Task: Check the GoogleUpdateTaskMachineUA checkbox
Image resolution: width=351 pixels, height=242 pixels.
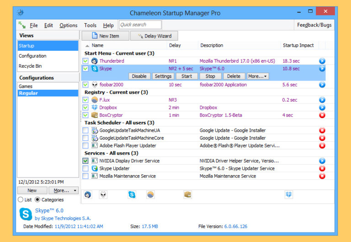Action: pos(85,130)
